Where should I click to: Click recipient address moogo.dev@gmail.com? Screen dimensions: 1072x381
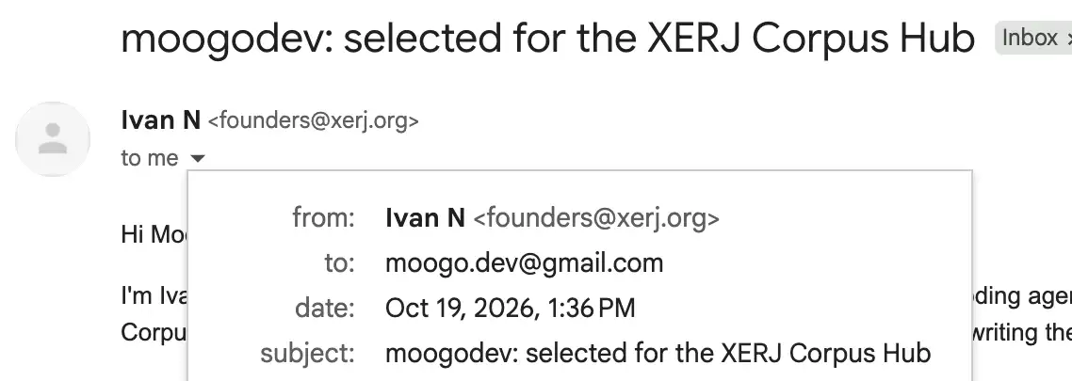pos(525,263)
